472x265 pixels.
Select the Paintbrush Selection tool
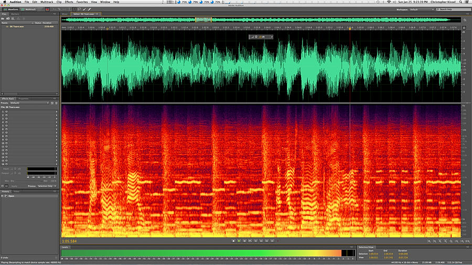pos(84,9)
